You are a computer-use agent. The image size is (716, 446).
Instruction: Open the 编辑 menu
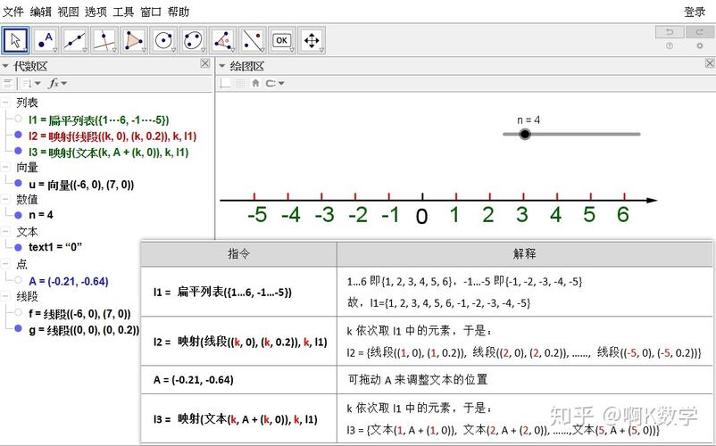41,12
